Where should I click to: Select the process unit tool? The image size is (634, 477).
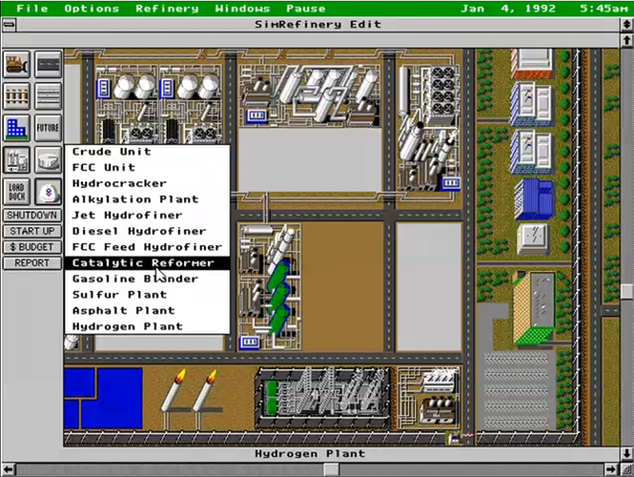(16, 160)
